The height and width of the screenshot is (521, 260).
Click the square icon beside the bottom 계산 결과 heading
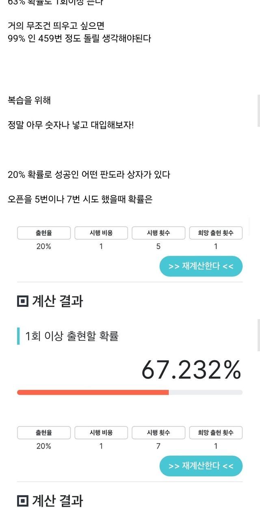click(x=23, y=501)
